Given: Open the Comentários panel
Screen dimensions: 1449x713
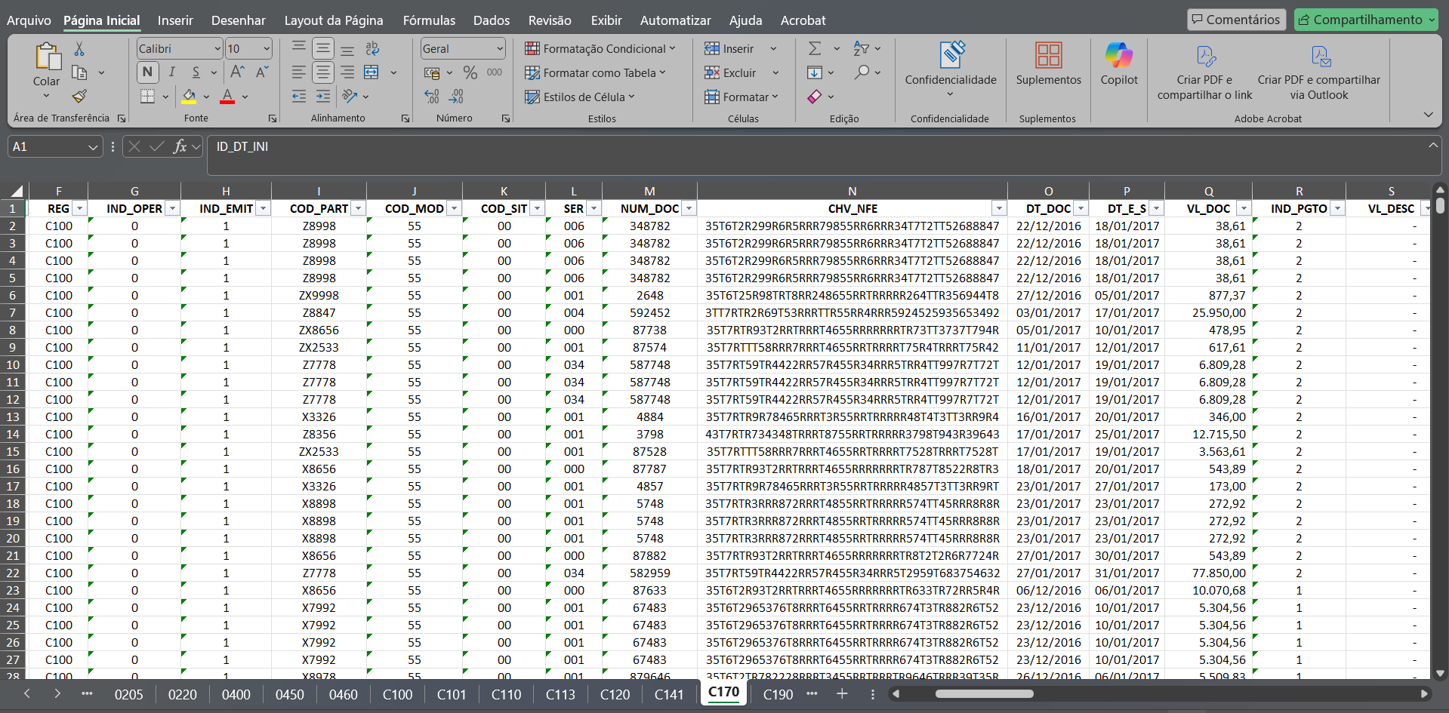Looking at the screenshot, I should coord(1236,19).
